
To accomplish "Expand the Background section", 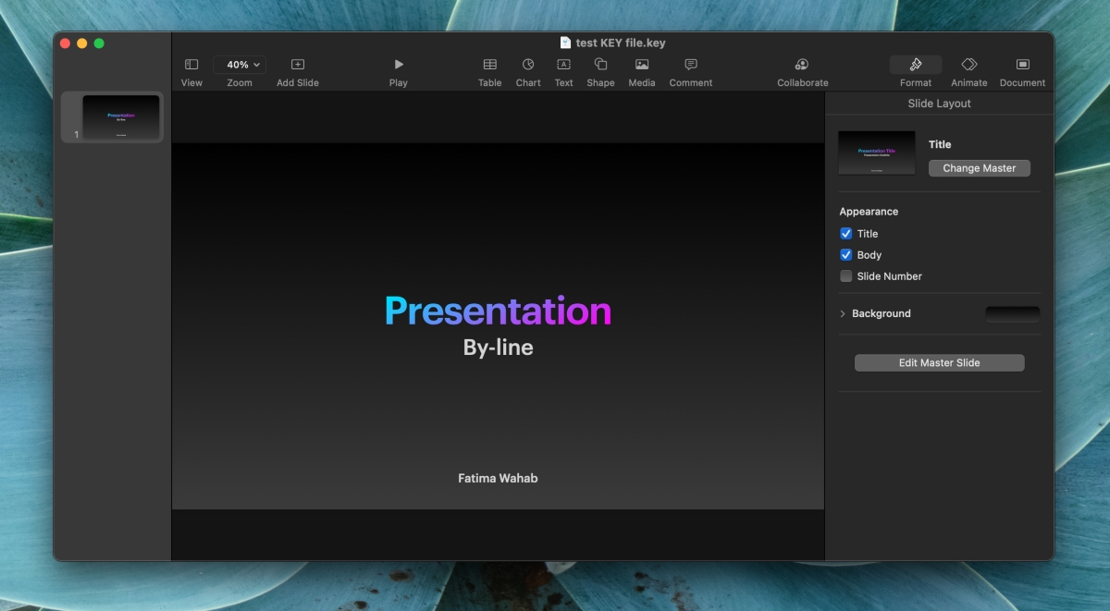I will click(x=843, y=314).
